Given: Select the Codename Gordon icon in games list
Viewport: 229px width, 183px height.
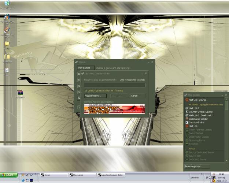Looking at the screenshot, I should [187, 119].
